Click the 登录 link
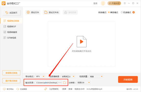The width and height of the screenshot is (141, 92). click(95, 3)
